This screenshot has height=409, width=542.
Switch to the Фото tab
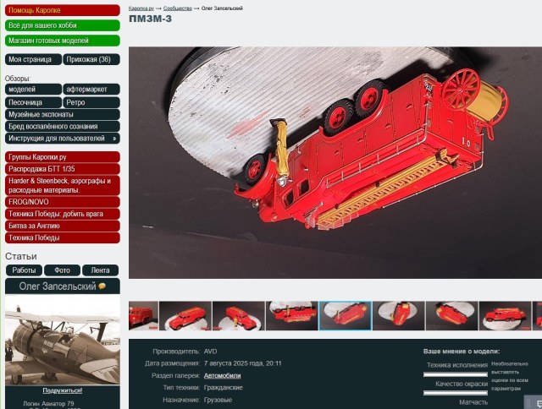tap(62, 270)
